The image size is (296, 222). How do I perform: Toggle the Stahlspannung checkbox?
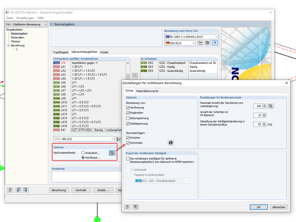128,123
